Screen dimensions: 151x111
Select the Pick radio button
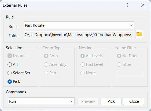[14, 82]
